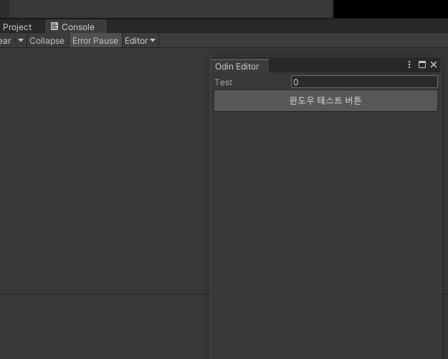Viewport: 448px width, 359px height.
Task: Toggle Error Pause in Console
Action: tap(95, 41)
